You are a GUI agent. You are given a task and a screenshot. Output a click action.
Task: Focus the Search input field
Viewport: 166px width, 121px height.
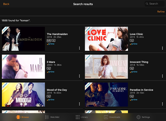[155, 4]
